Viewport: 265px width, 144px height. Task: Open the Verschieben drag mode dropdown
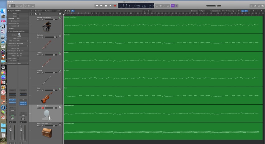point(229,11)
